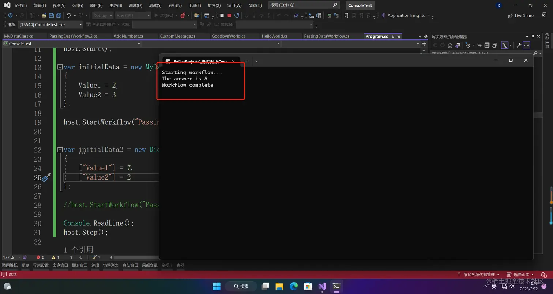Click 添加到源代码管理 in status bar
The width and height of the screenshot is (553, 294).
(478, 275)
